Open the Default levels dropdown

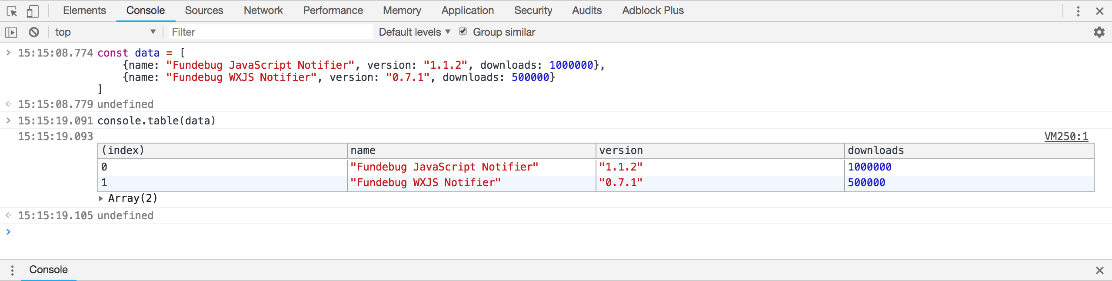coord(414,32)
